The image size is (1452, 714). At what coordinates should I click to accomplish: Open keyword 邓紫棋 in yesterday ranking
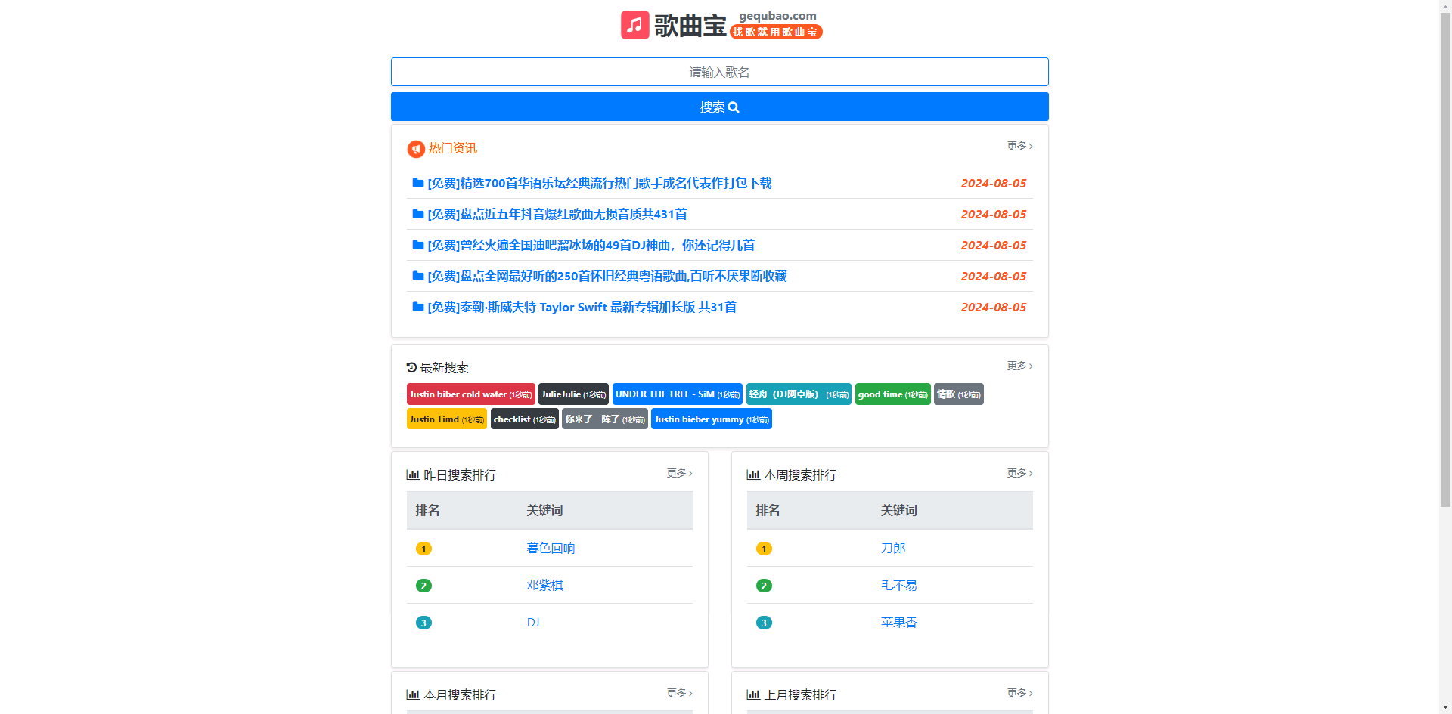(544, 586)
